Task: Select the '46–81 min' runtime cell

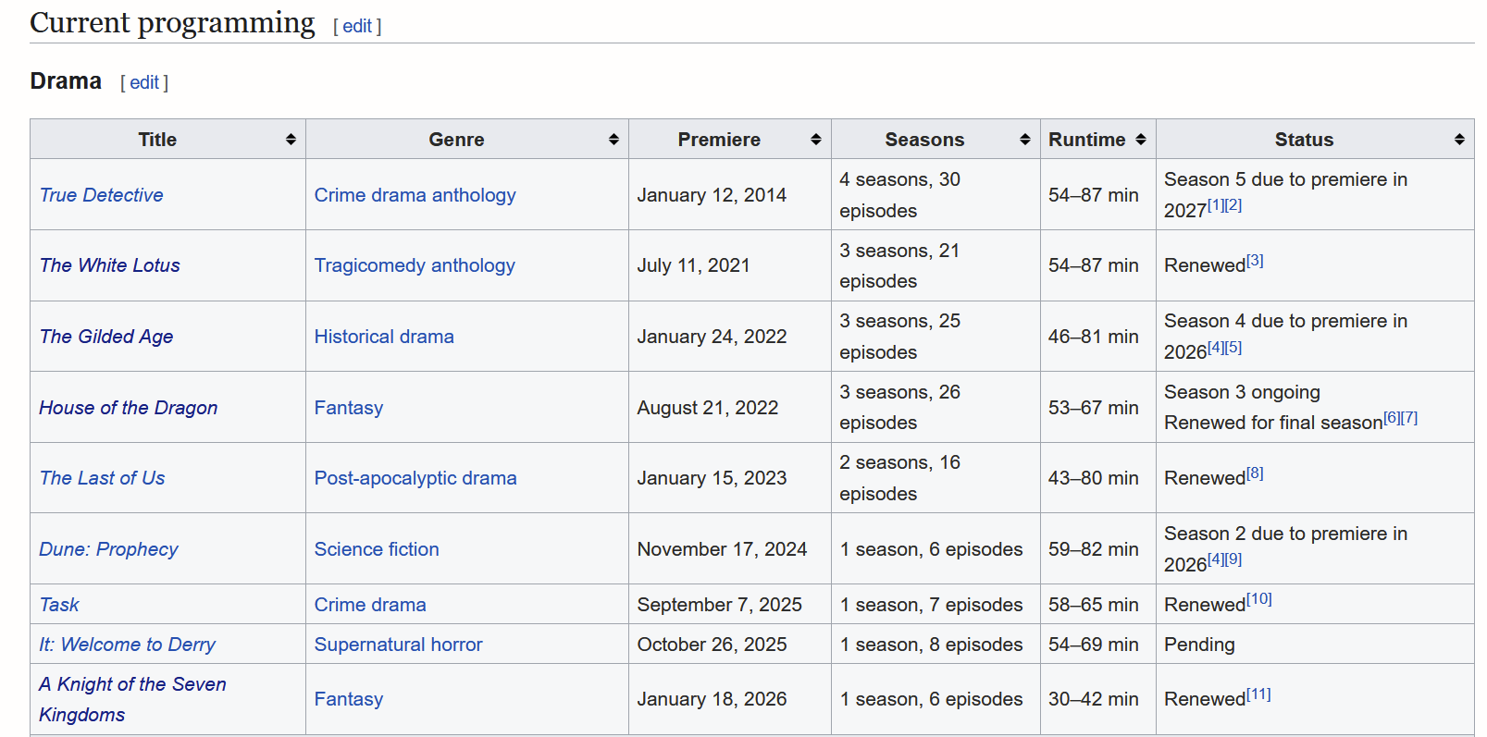Action: tap(1098, 337)
